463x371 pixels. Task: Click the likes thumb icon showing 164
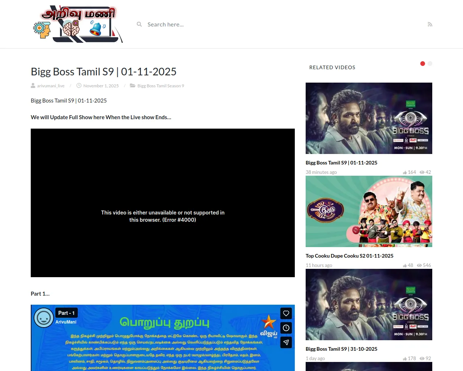(x=405, y=172)
